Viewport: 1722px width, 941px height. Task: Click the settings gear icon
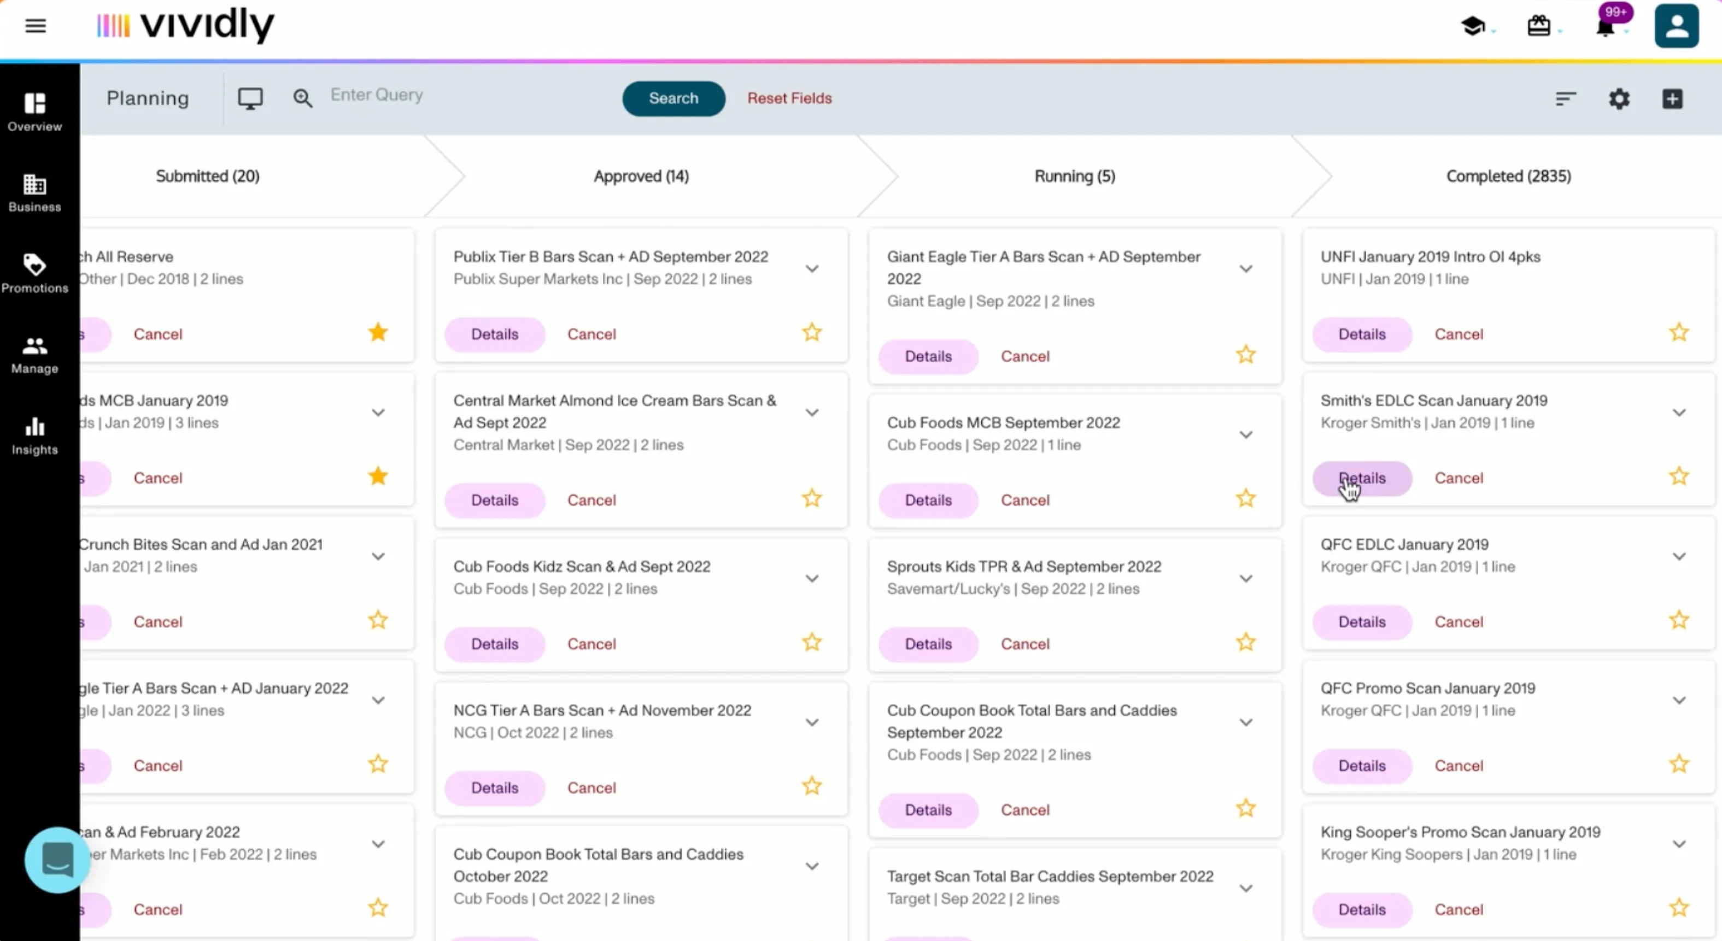[1619, 99]
